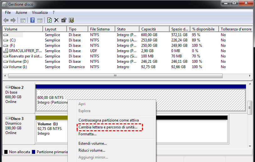Choose 'Formatta...' from the context menu
The image size is (255, 162).
(87, 134)
